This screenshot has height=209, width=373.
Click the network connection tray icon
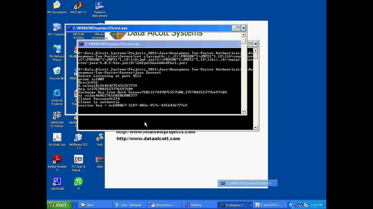301,205
